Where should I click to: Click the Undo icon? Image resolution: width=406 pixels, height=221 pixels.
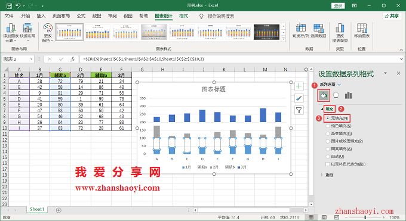(18, 6)
